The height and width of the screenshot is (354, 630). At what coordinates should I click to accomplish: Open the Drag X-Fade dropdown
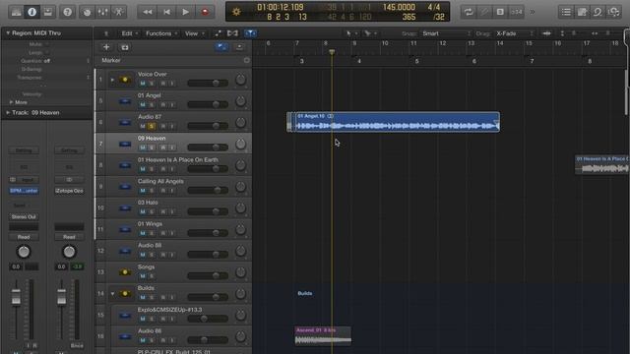click(514, 33)
